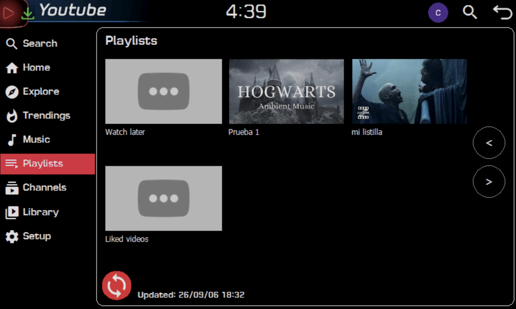Open the Liked videos playlist thumbnail
This screenshot has width=516, height=309.
164,198
